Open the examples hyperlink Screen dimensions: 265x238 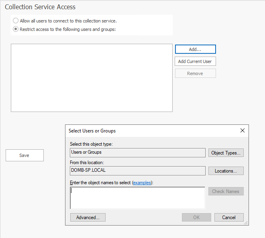tap(142, 183)
